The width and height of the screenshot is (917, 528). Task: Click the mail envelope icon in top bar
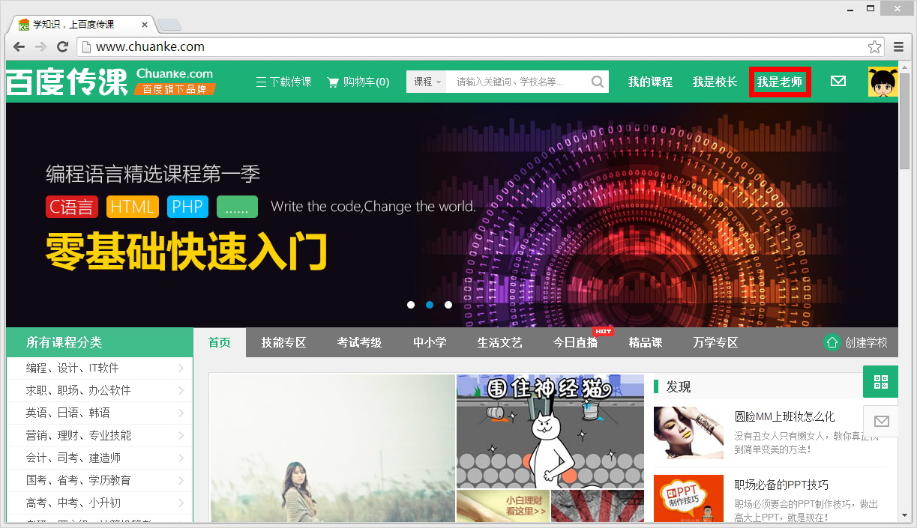pyautogui.click(x=838, y=81)
